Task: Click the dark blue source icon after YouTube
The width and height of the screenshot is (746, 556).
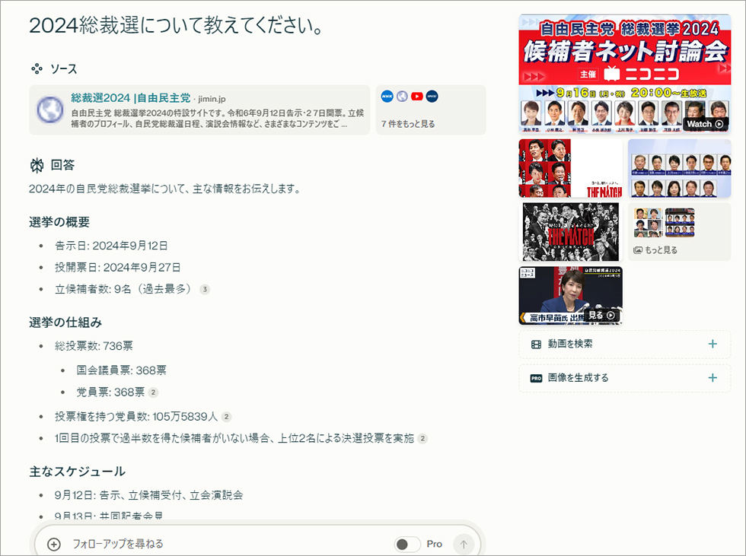Action: [432, 97]
